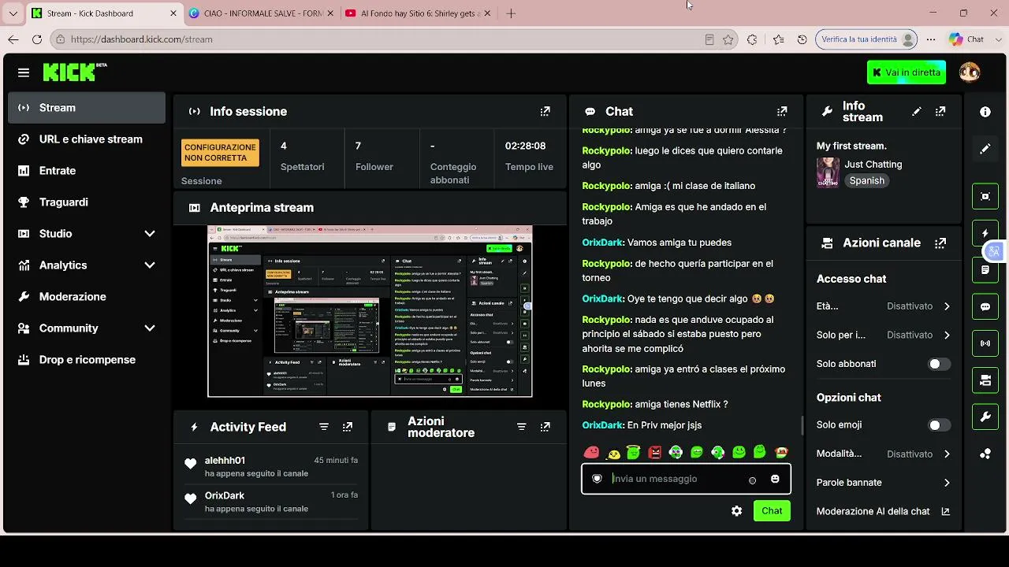The image size is (1009, 567).
Task: Toggle the activity lightning icon in right rail
Action: pyautogui.click(x=985, y=233)
